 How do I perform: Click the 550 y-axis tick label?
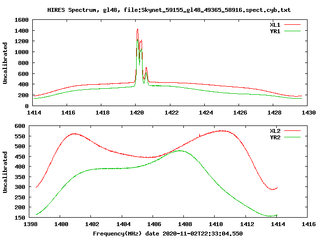coord(20,136)
